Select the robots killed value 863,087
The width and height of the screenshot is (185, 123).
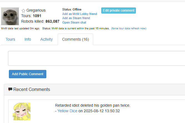(52, 21)
